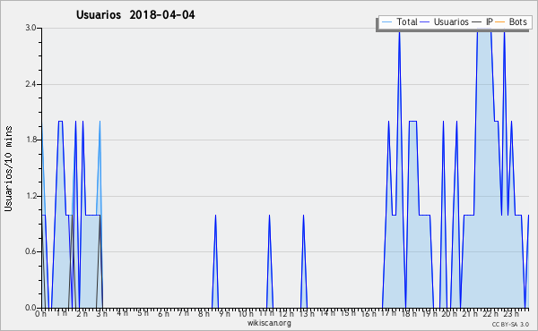Viewport: 538px width, 331px height.
Task: Click the '7 h' x-axis label
Action: [184, 313]
